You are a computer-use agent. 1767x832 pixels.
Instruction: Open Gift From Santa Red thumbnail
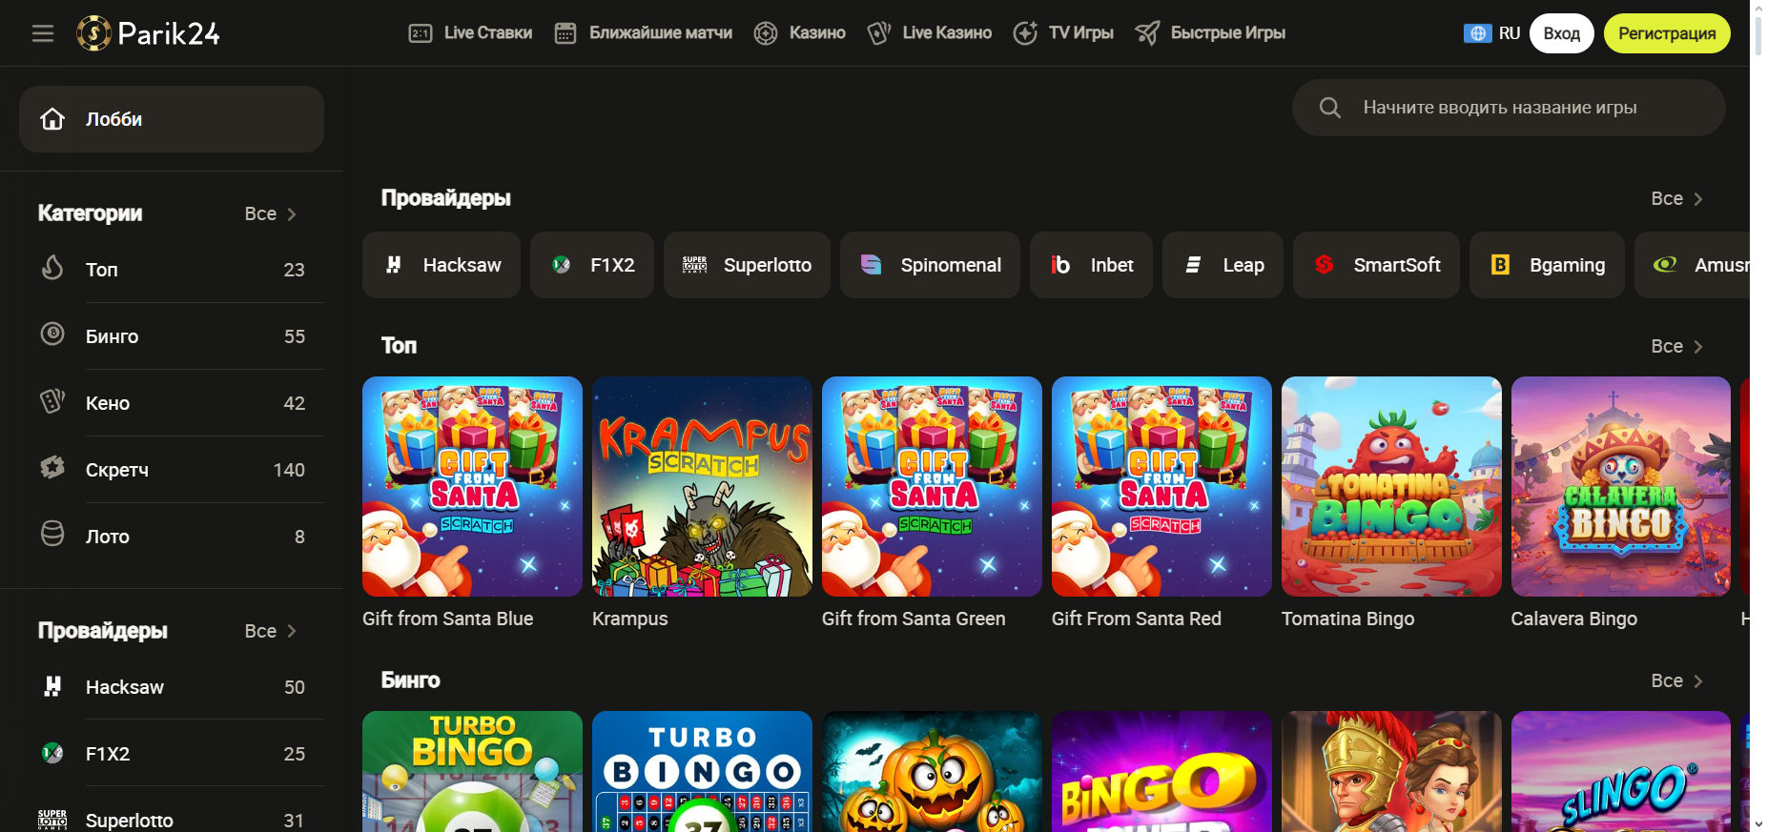point(1161,486)
